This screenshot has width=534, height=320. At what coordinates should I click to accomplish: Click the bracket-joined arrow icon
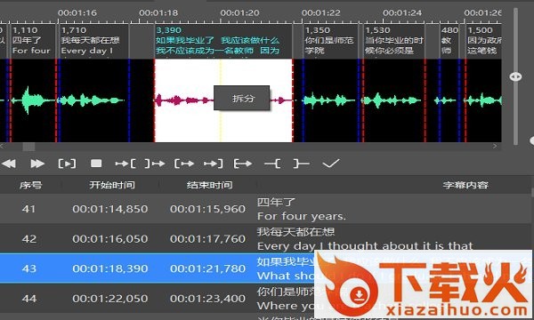[243, 164]
